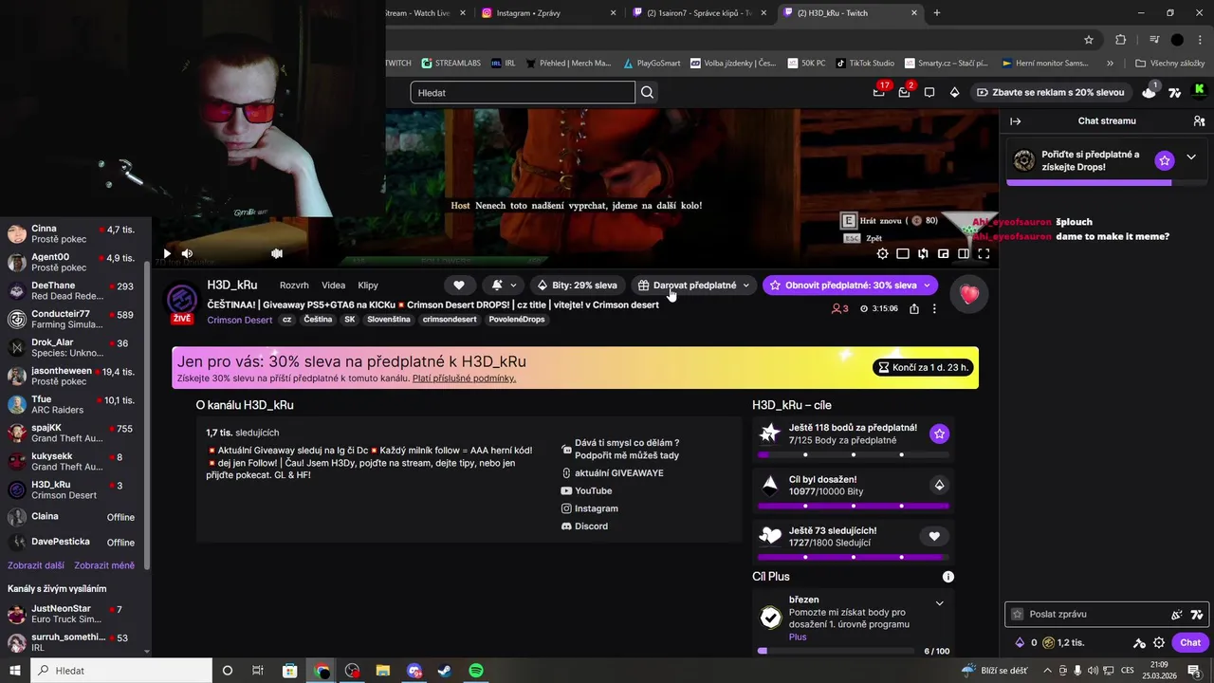Focus the Hledat search field
The height and width of the screenshot is (683, 1214).
pos(523,92)
